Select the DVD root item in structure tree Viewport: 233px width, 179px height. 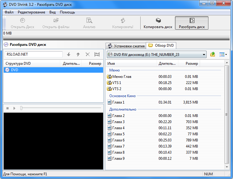click(53, 70)
